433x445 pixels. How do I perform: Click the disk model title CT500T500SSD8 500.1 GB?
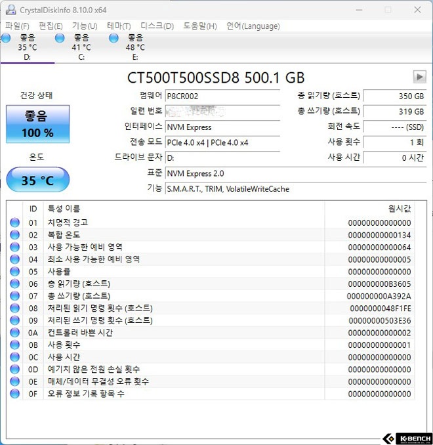point(216,77)
